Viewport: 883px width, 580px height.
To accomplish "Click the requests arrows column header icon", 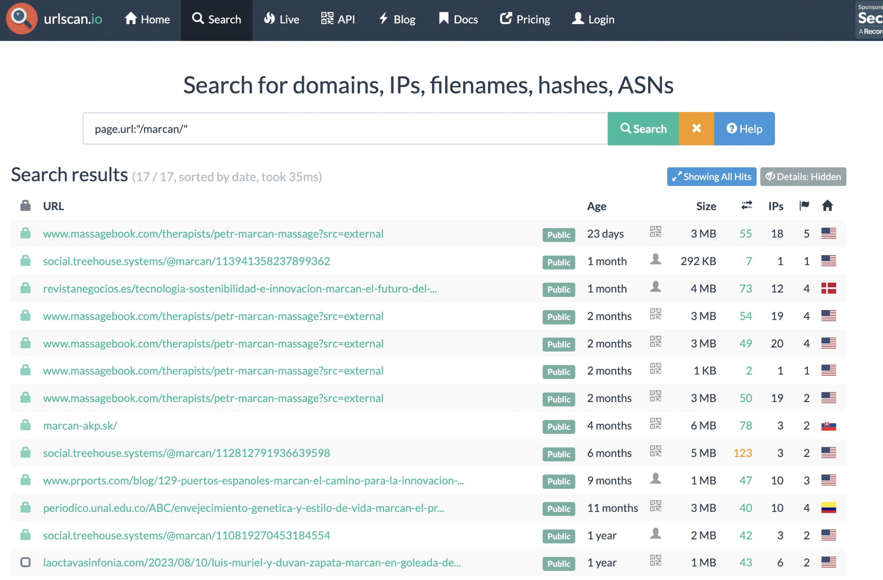I will point(746,206).
